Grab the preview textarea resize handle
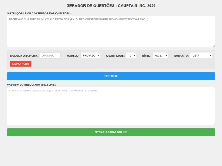Screen dimensions: 222x166 coord(214,124)
